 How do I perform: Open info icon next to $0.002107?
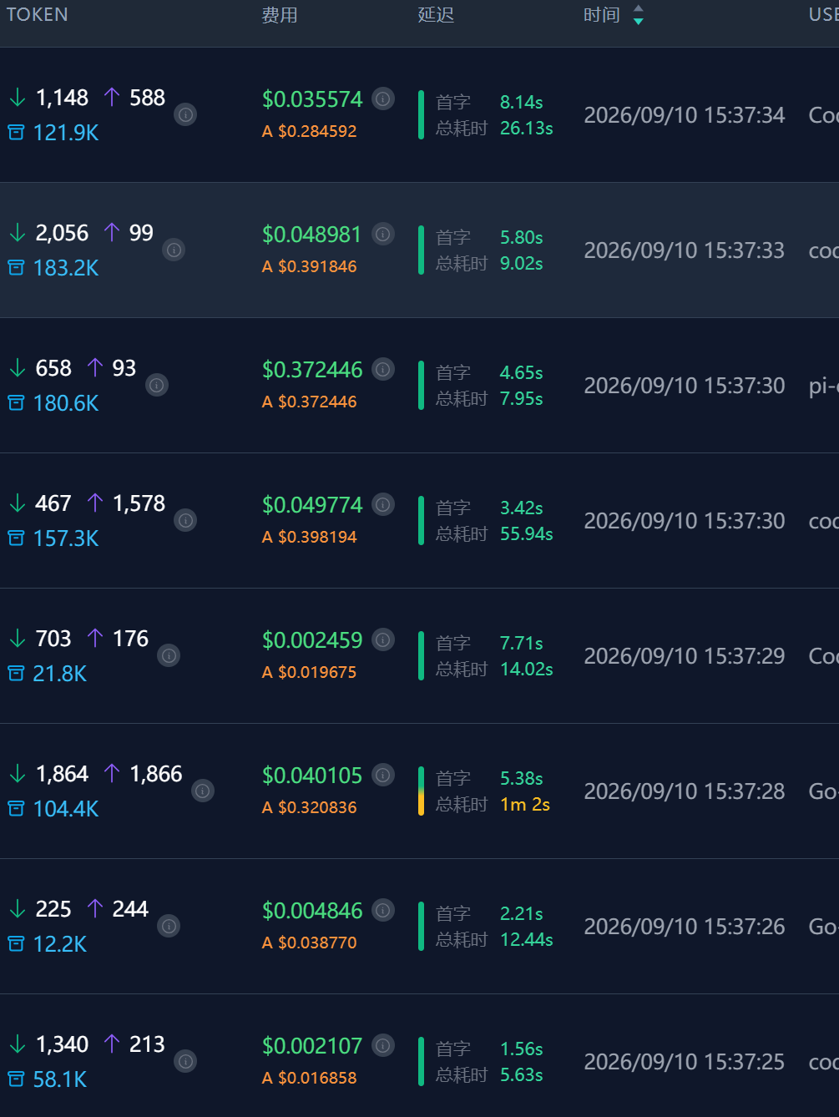coord(383,1045)
